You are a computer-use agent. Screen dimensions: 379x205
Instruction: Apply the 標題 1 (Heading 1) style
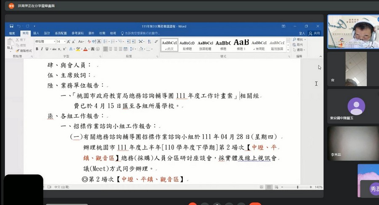(241, 45)
